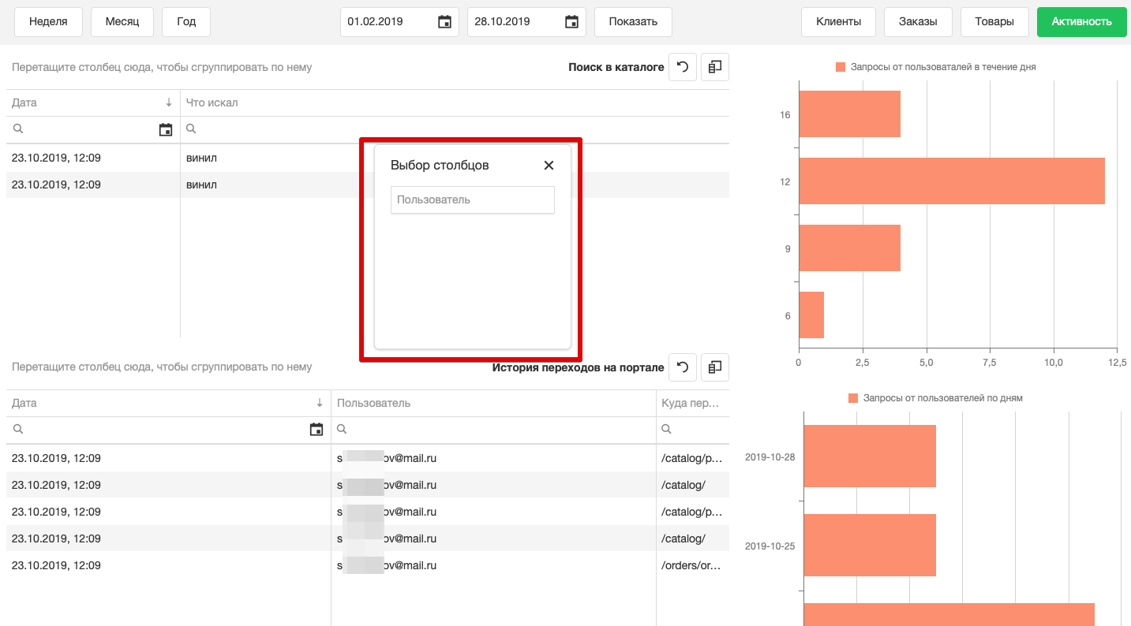The height and width of the screenshot is (626, 1131).
Task: Open column chooser for portal history grid
Action: [x=715, y=367]
